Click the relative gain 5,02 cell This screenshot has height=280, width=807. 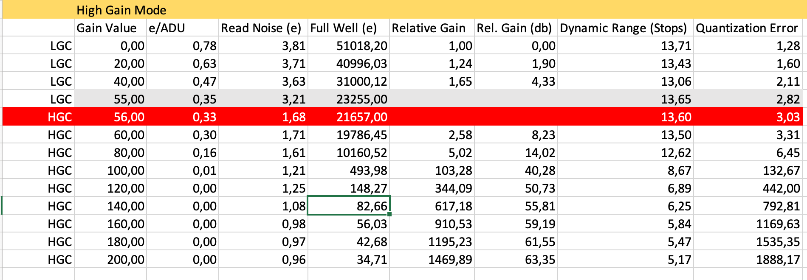point(432,152)
